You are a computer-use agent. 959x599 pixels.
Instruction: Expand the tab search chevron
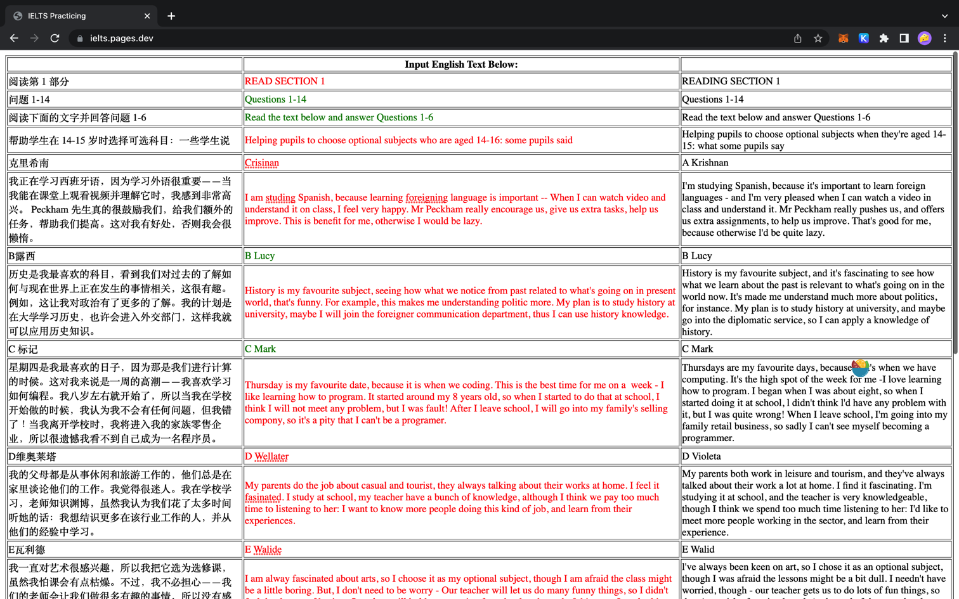(x=944, y=16)
